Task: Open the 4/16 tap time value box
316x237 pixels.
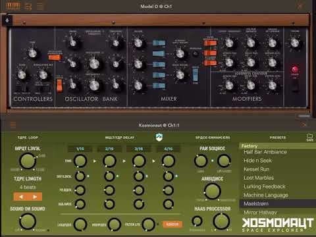Action: 169,149
